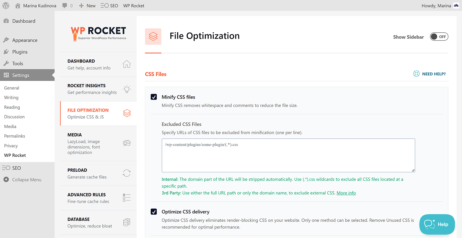Screen dimensions: 462x238
Task: Click the lightbulb icon for Rocket Insights
Action: (x=127, y=89)
